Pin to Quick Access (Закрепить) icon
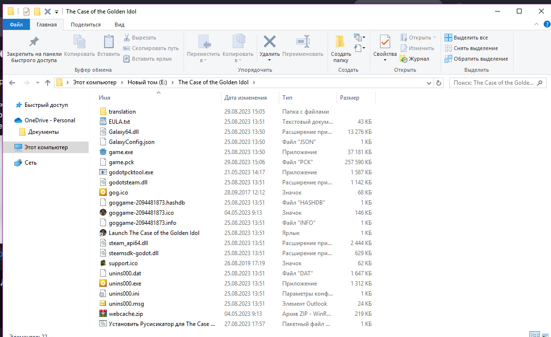This screenshot has width=551, height=337. click(x=34, y=42)
